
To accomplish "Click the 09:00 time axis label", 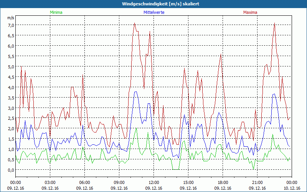I will pos(119,182).
